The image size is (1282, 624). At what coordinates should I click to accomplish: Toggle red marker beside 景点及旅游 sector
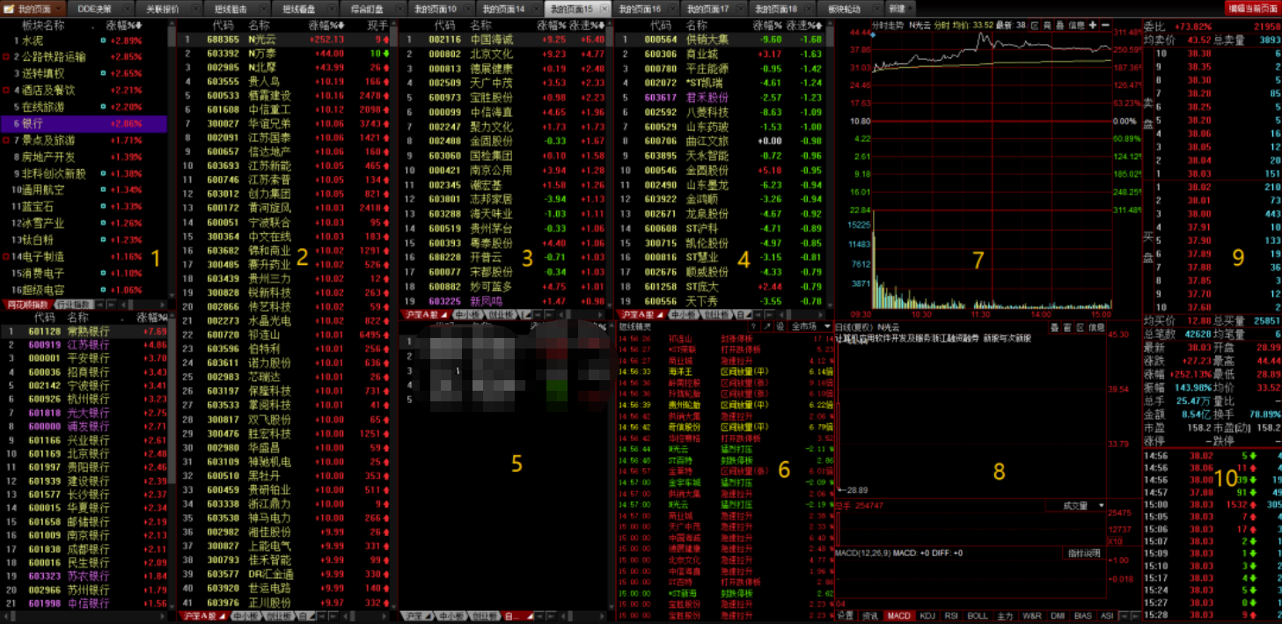pos(5,140)
